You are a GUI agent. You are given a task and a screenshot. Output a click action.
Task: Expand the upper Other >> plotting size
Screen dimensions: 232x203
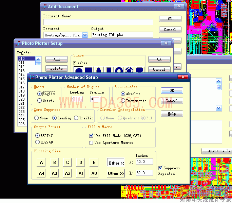(x=116, y=163)
